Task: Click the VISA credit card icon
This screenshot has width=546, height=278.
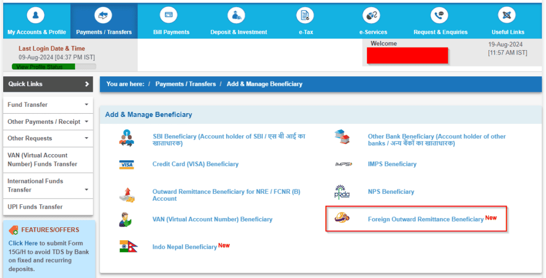Action: [126, 164]
